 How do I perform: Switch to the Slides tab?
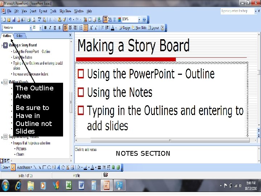point(20,36)
